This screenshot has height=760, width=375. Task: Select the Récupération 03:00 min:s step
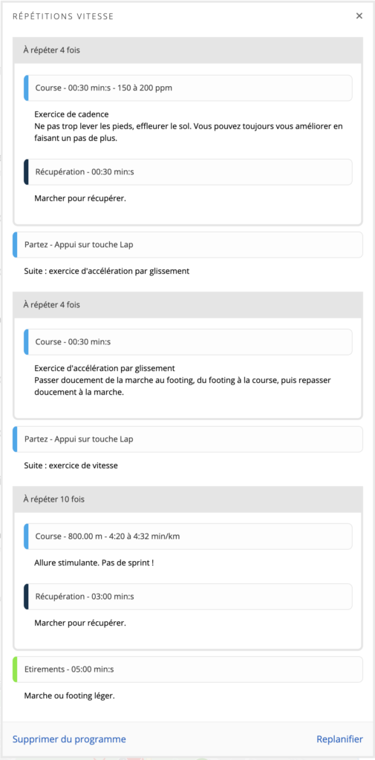[188, 597]
